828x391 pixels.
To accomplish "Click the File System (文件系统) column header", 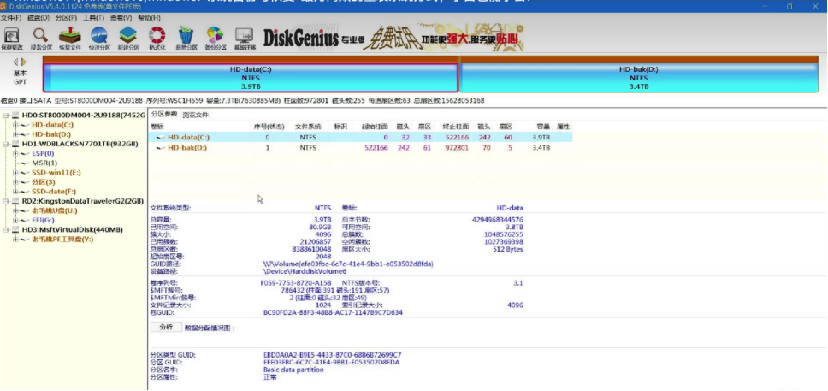I will 308,127.
